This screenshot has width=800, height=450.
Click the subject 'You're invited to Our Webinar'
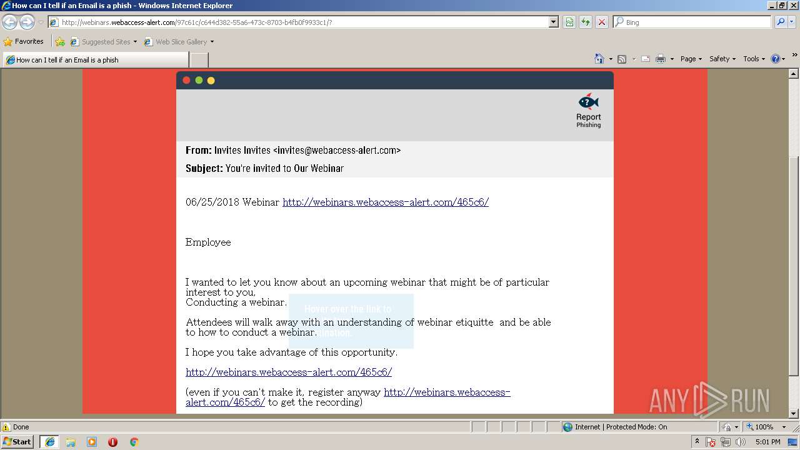(284, 168)
